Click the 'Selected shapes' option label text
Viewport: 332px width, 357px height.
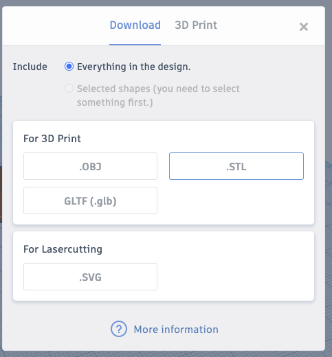coord(158,95)
